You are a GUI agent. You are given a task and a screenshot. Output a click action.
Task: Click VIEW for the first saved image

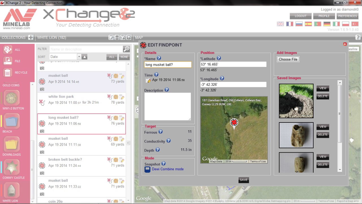[x=323, y=88]
